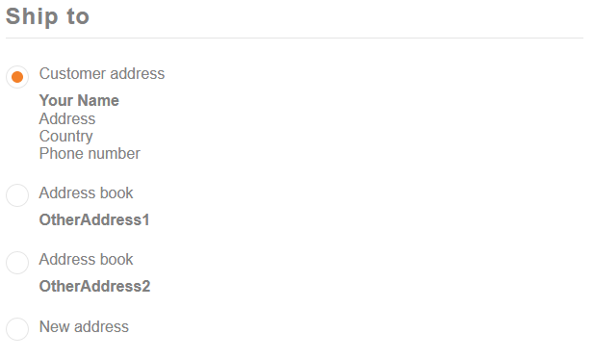Click the Customer address label text
Viewport: 594px width, 359px height.
pyautogui.click(x=102, y=73)
